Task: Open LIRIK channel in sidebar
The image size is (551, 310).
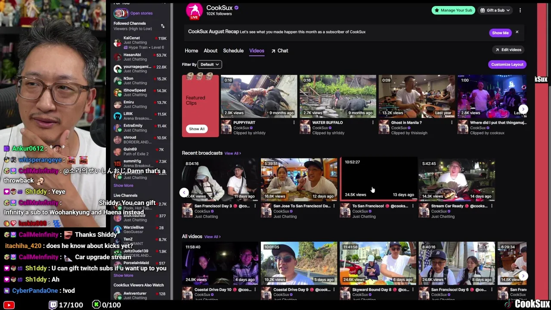Action: click(139, 116)
